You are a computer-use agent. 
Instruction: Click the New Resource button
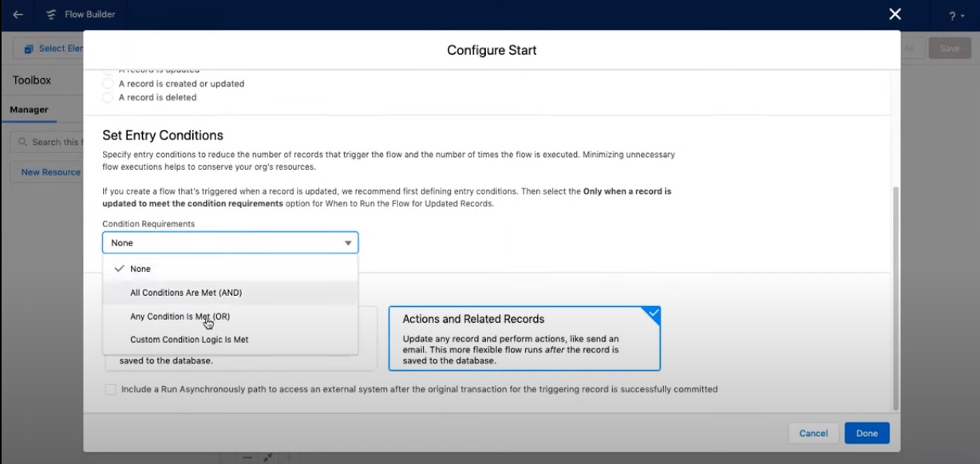pyautogui.click(x=48, y=172)
